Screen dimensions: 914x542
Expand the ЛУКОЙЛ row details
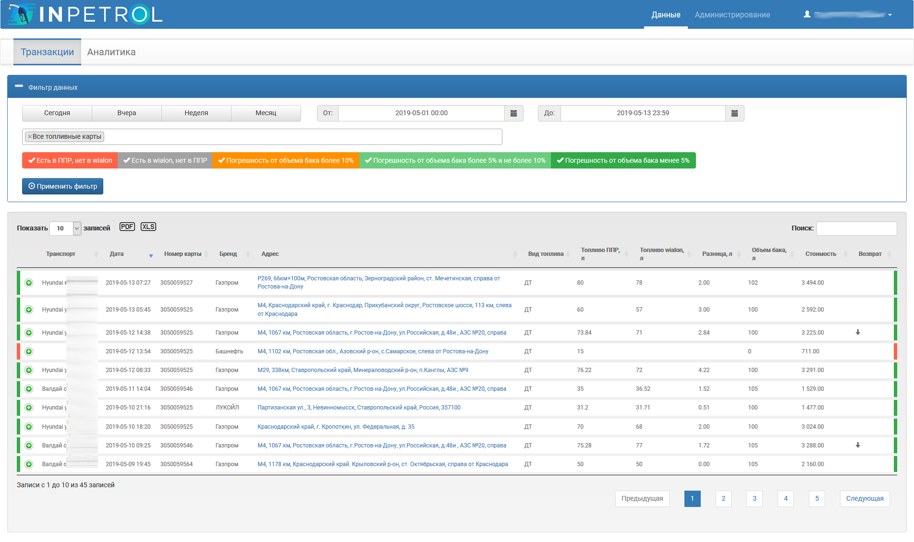(x=29, y=408)
